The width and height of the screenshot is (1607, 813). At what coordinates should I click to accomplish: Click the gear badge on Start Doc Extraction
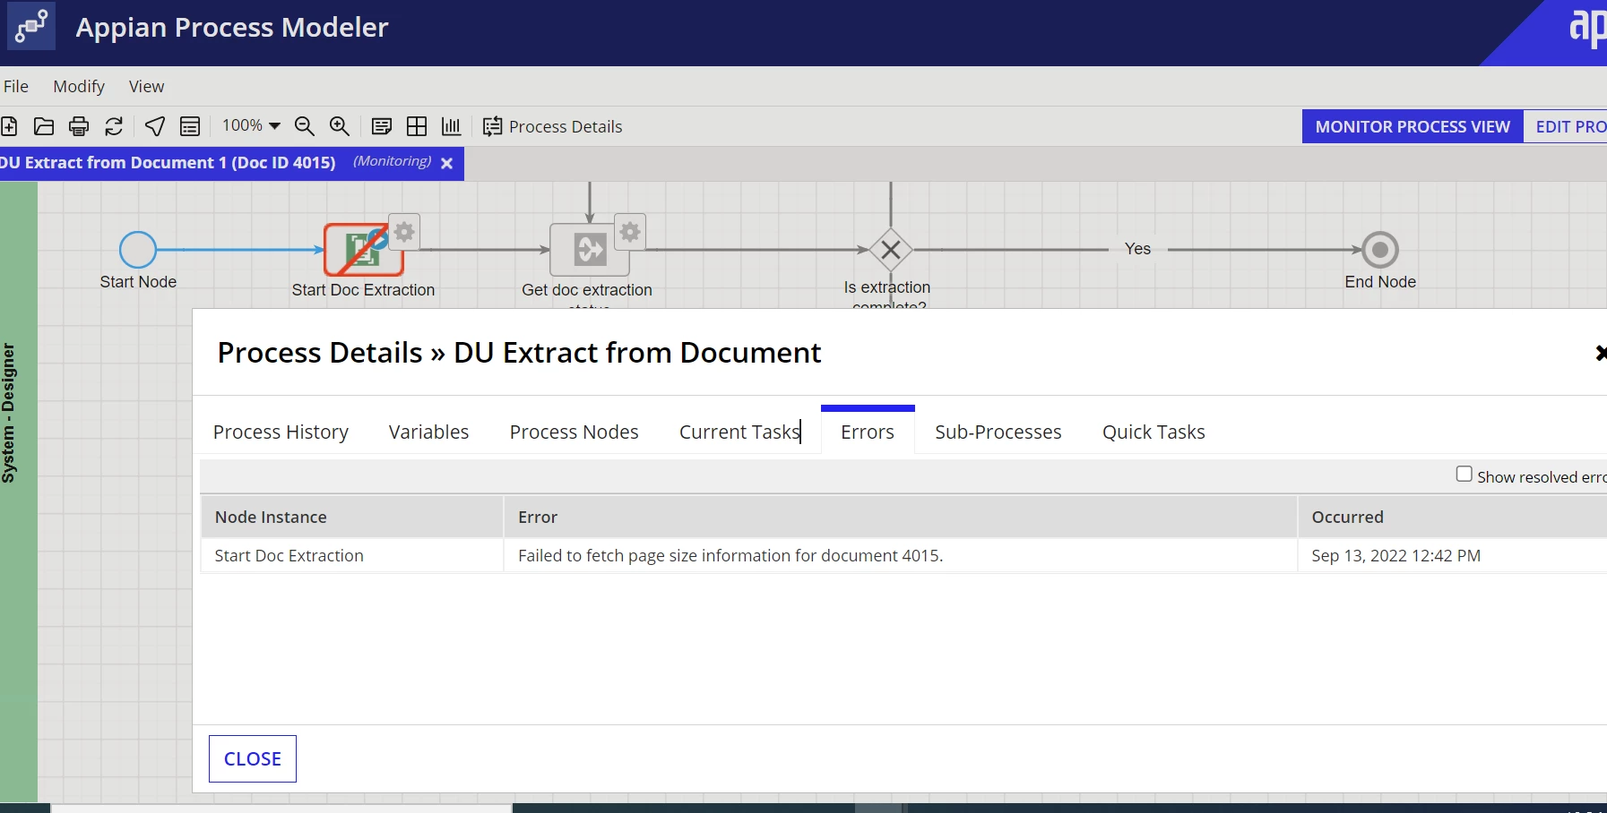pyautogui.click(x=405, y=233)
